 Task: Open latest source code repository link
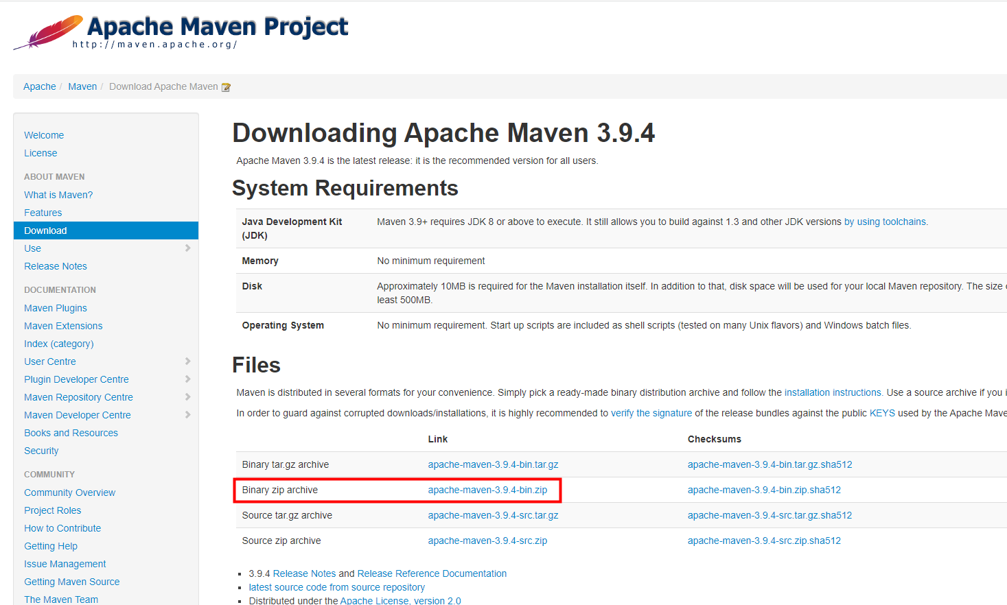(x=336, y=587)
